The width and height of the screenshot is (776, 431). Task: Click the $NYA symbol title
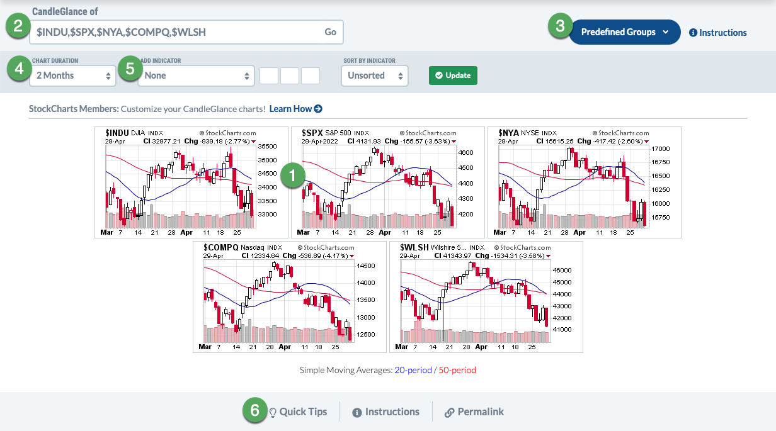click(508, 133)
